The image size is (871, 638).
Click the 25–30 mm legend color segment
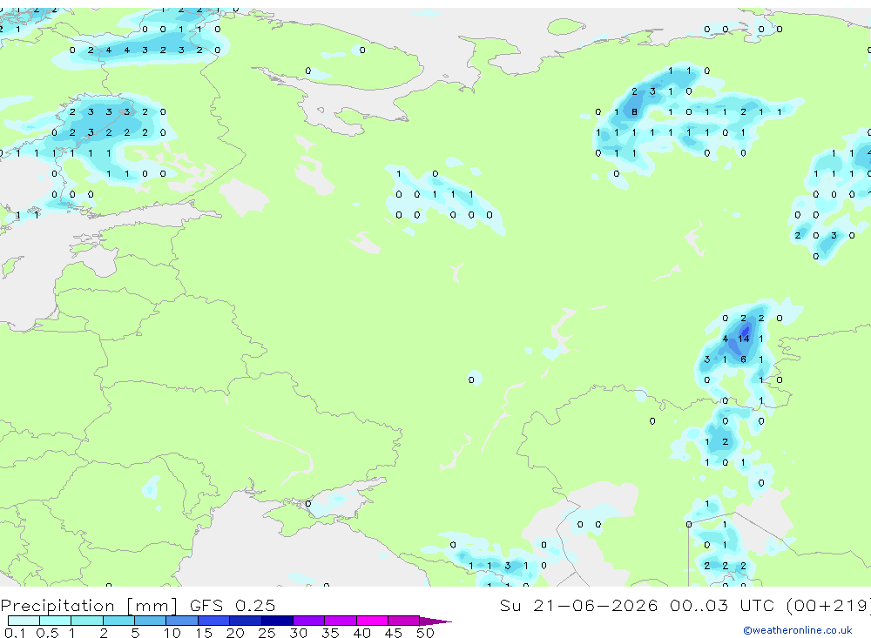click(277, 621)
